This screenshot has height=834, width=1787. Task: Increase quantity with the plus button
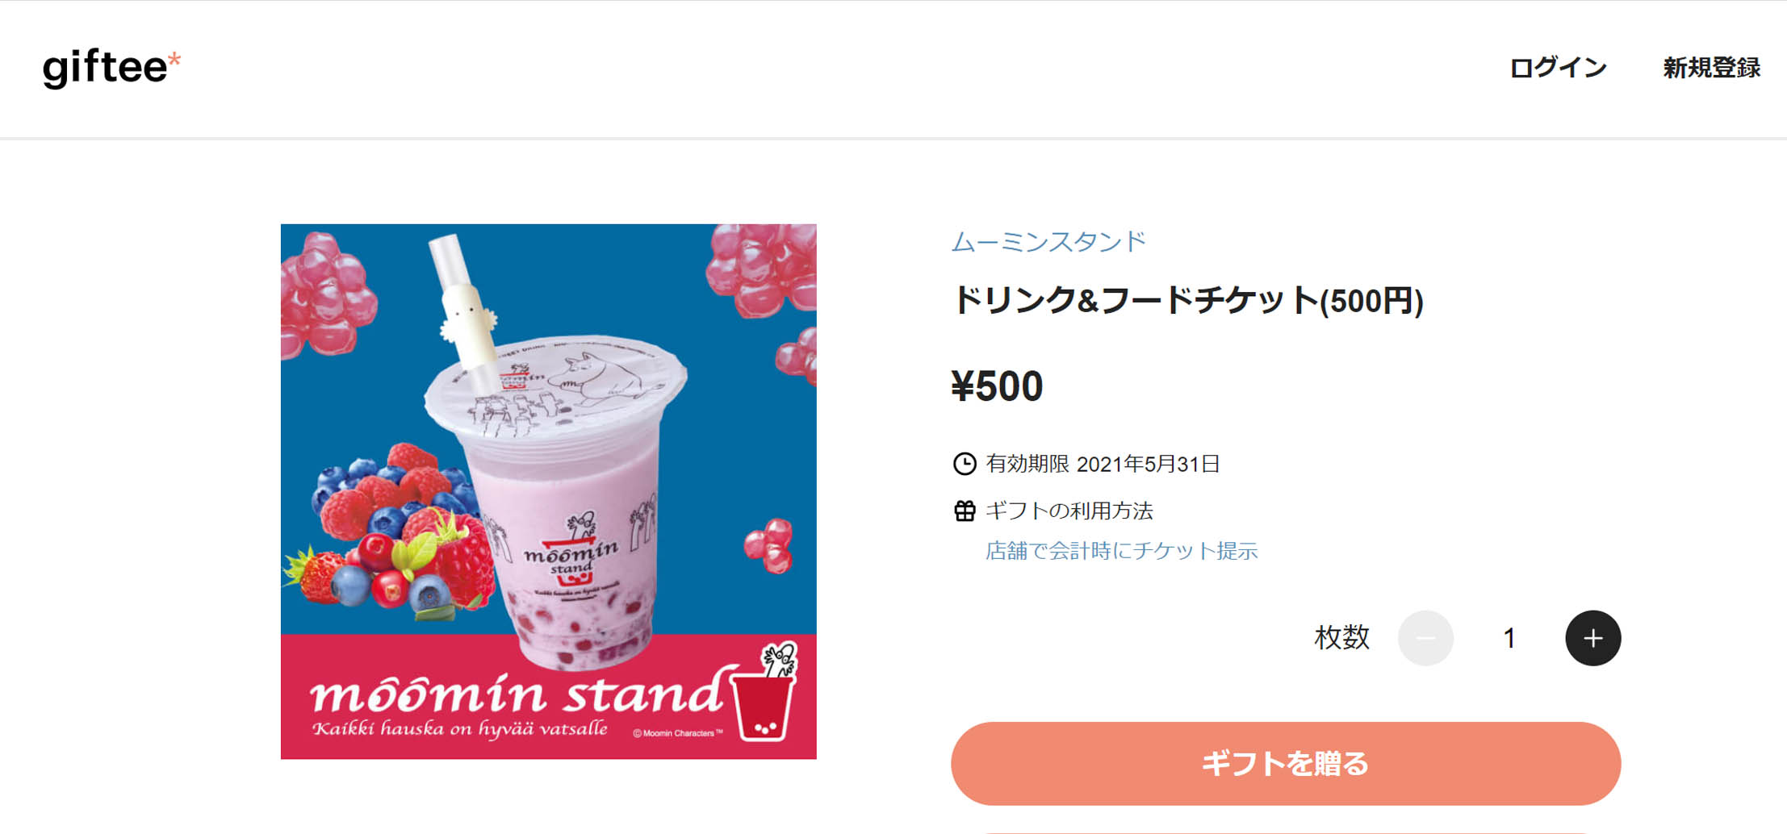point(1592,638)
